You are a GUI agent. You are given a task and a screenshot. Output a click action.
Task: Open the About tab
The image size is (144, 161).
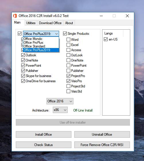point(69,23)
